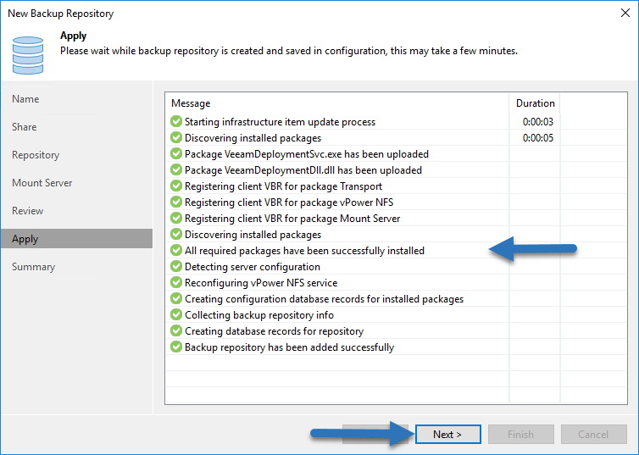Click the Cancel button
Screen dimensions: 639x455
coord(593,434)
